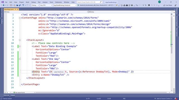Click the horizontal scrollbar in editor
Image resolution: width=179 pixels, height=100 pixels.
tap(101, 92)
